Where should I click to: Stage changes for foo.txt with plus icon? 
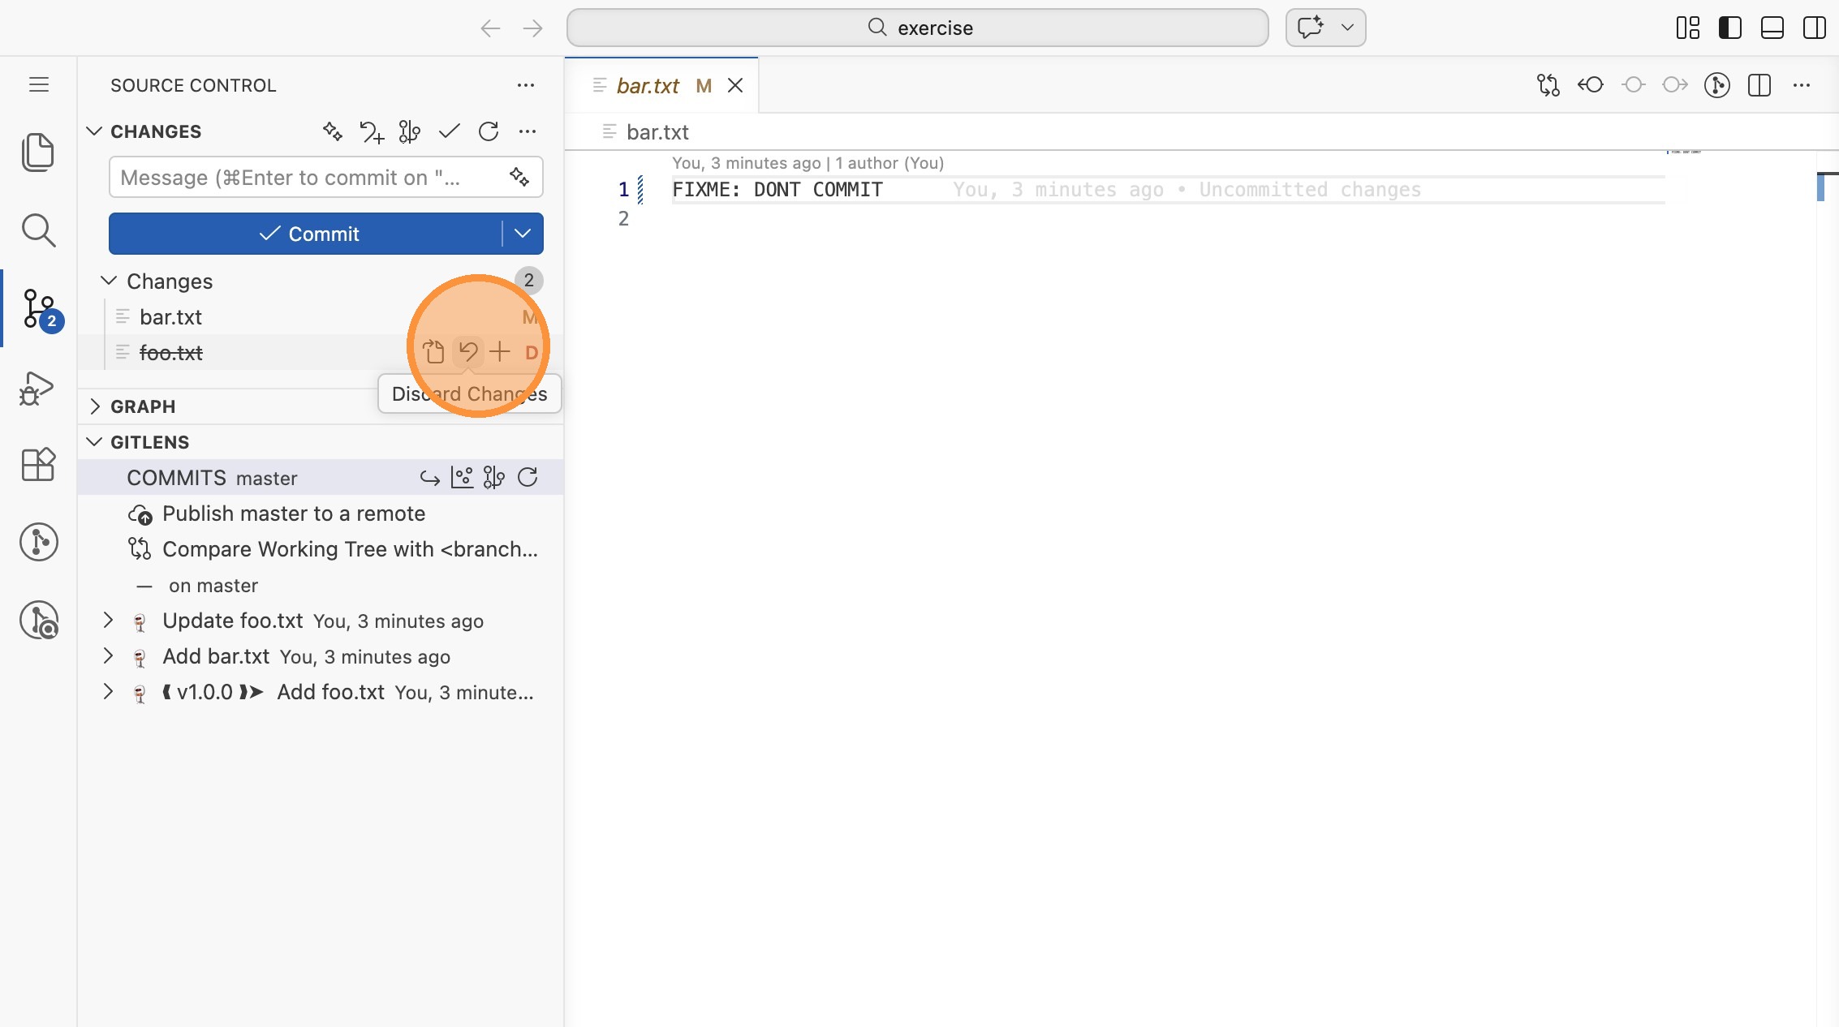coord(500,352)
